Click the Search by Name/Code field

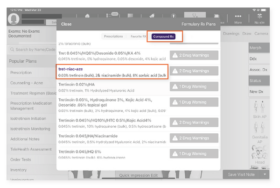32,50
